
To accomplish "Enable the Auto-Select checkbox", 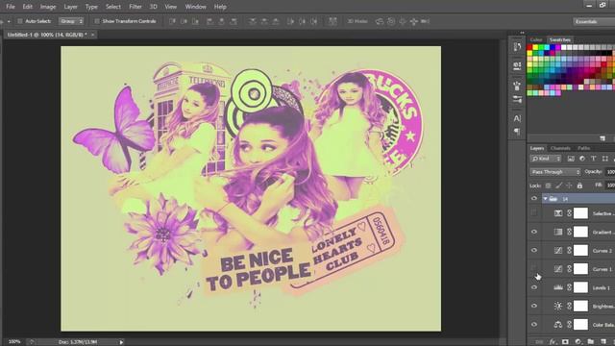I will tap(20, 21).
